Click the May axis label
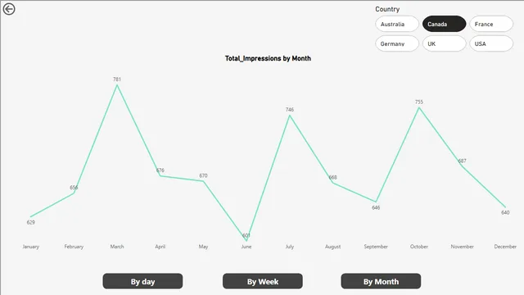 [203, 247]
